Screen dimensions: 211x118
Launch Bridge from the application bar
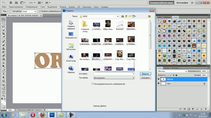[x=11, y=3]
